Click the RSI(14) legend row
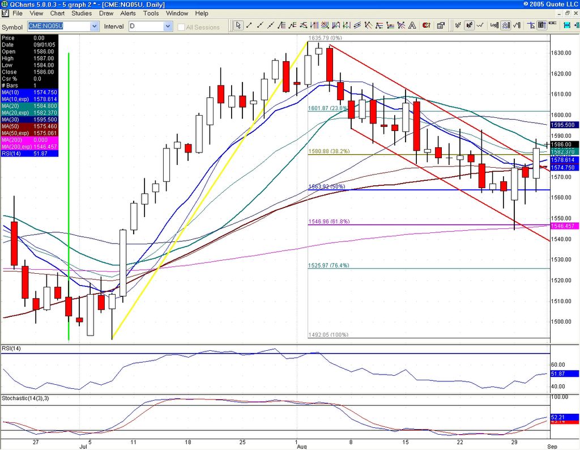The width and height of the screenshot is (580, 450). tap(29, 154)
